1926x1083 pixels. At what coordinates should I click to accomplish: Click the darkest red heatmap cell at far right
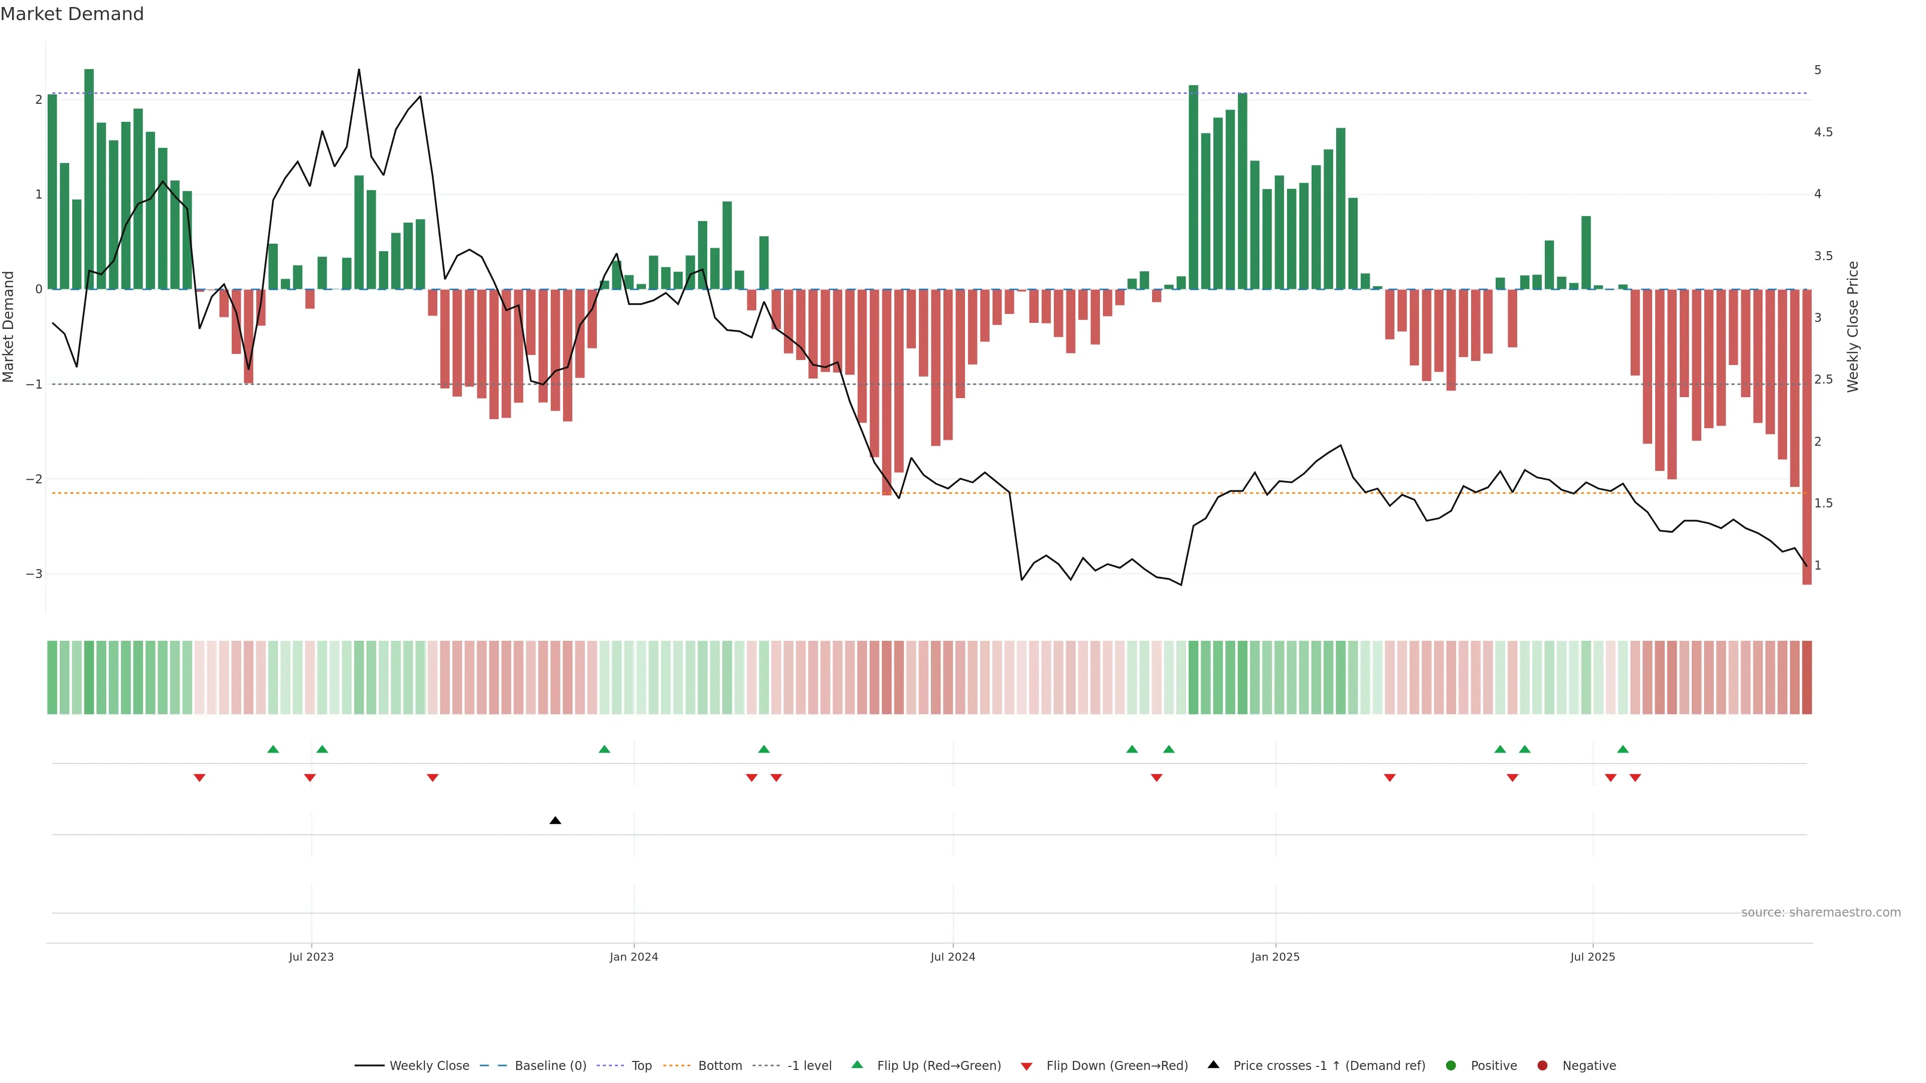pos(1806,677)
